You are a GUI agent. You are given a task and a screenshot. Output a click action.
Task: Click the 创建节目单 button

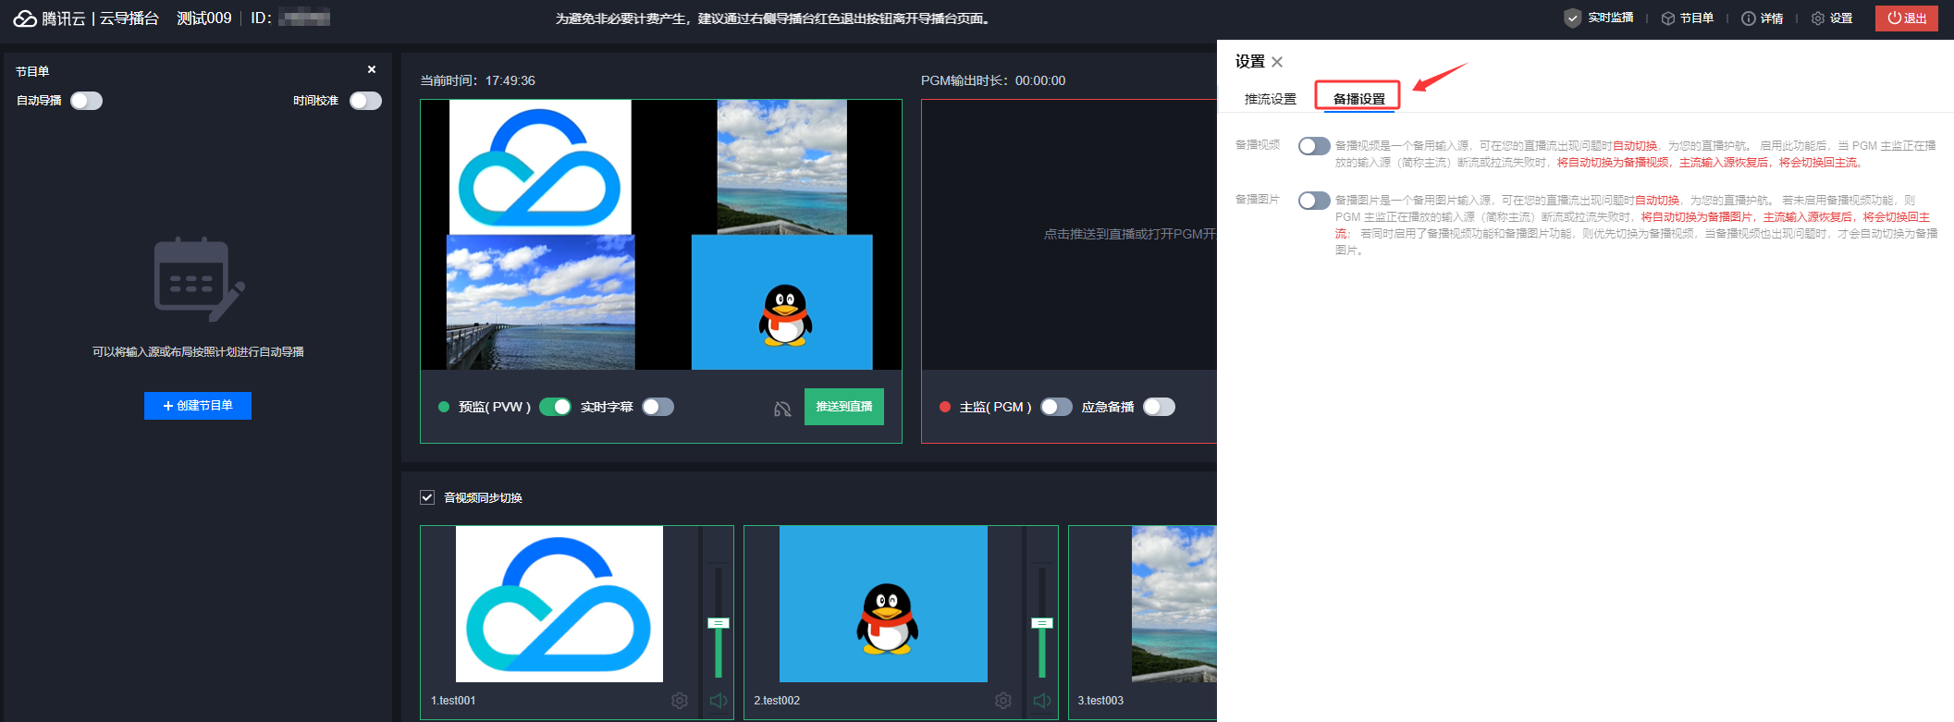pos(198,406)
